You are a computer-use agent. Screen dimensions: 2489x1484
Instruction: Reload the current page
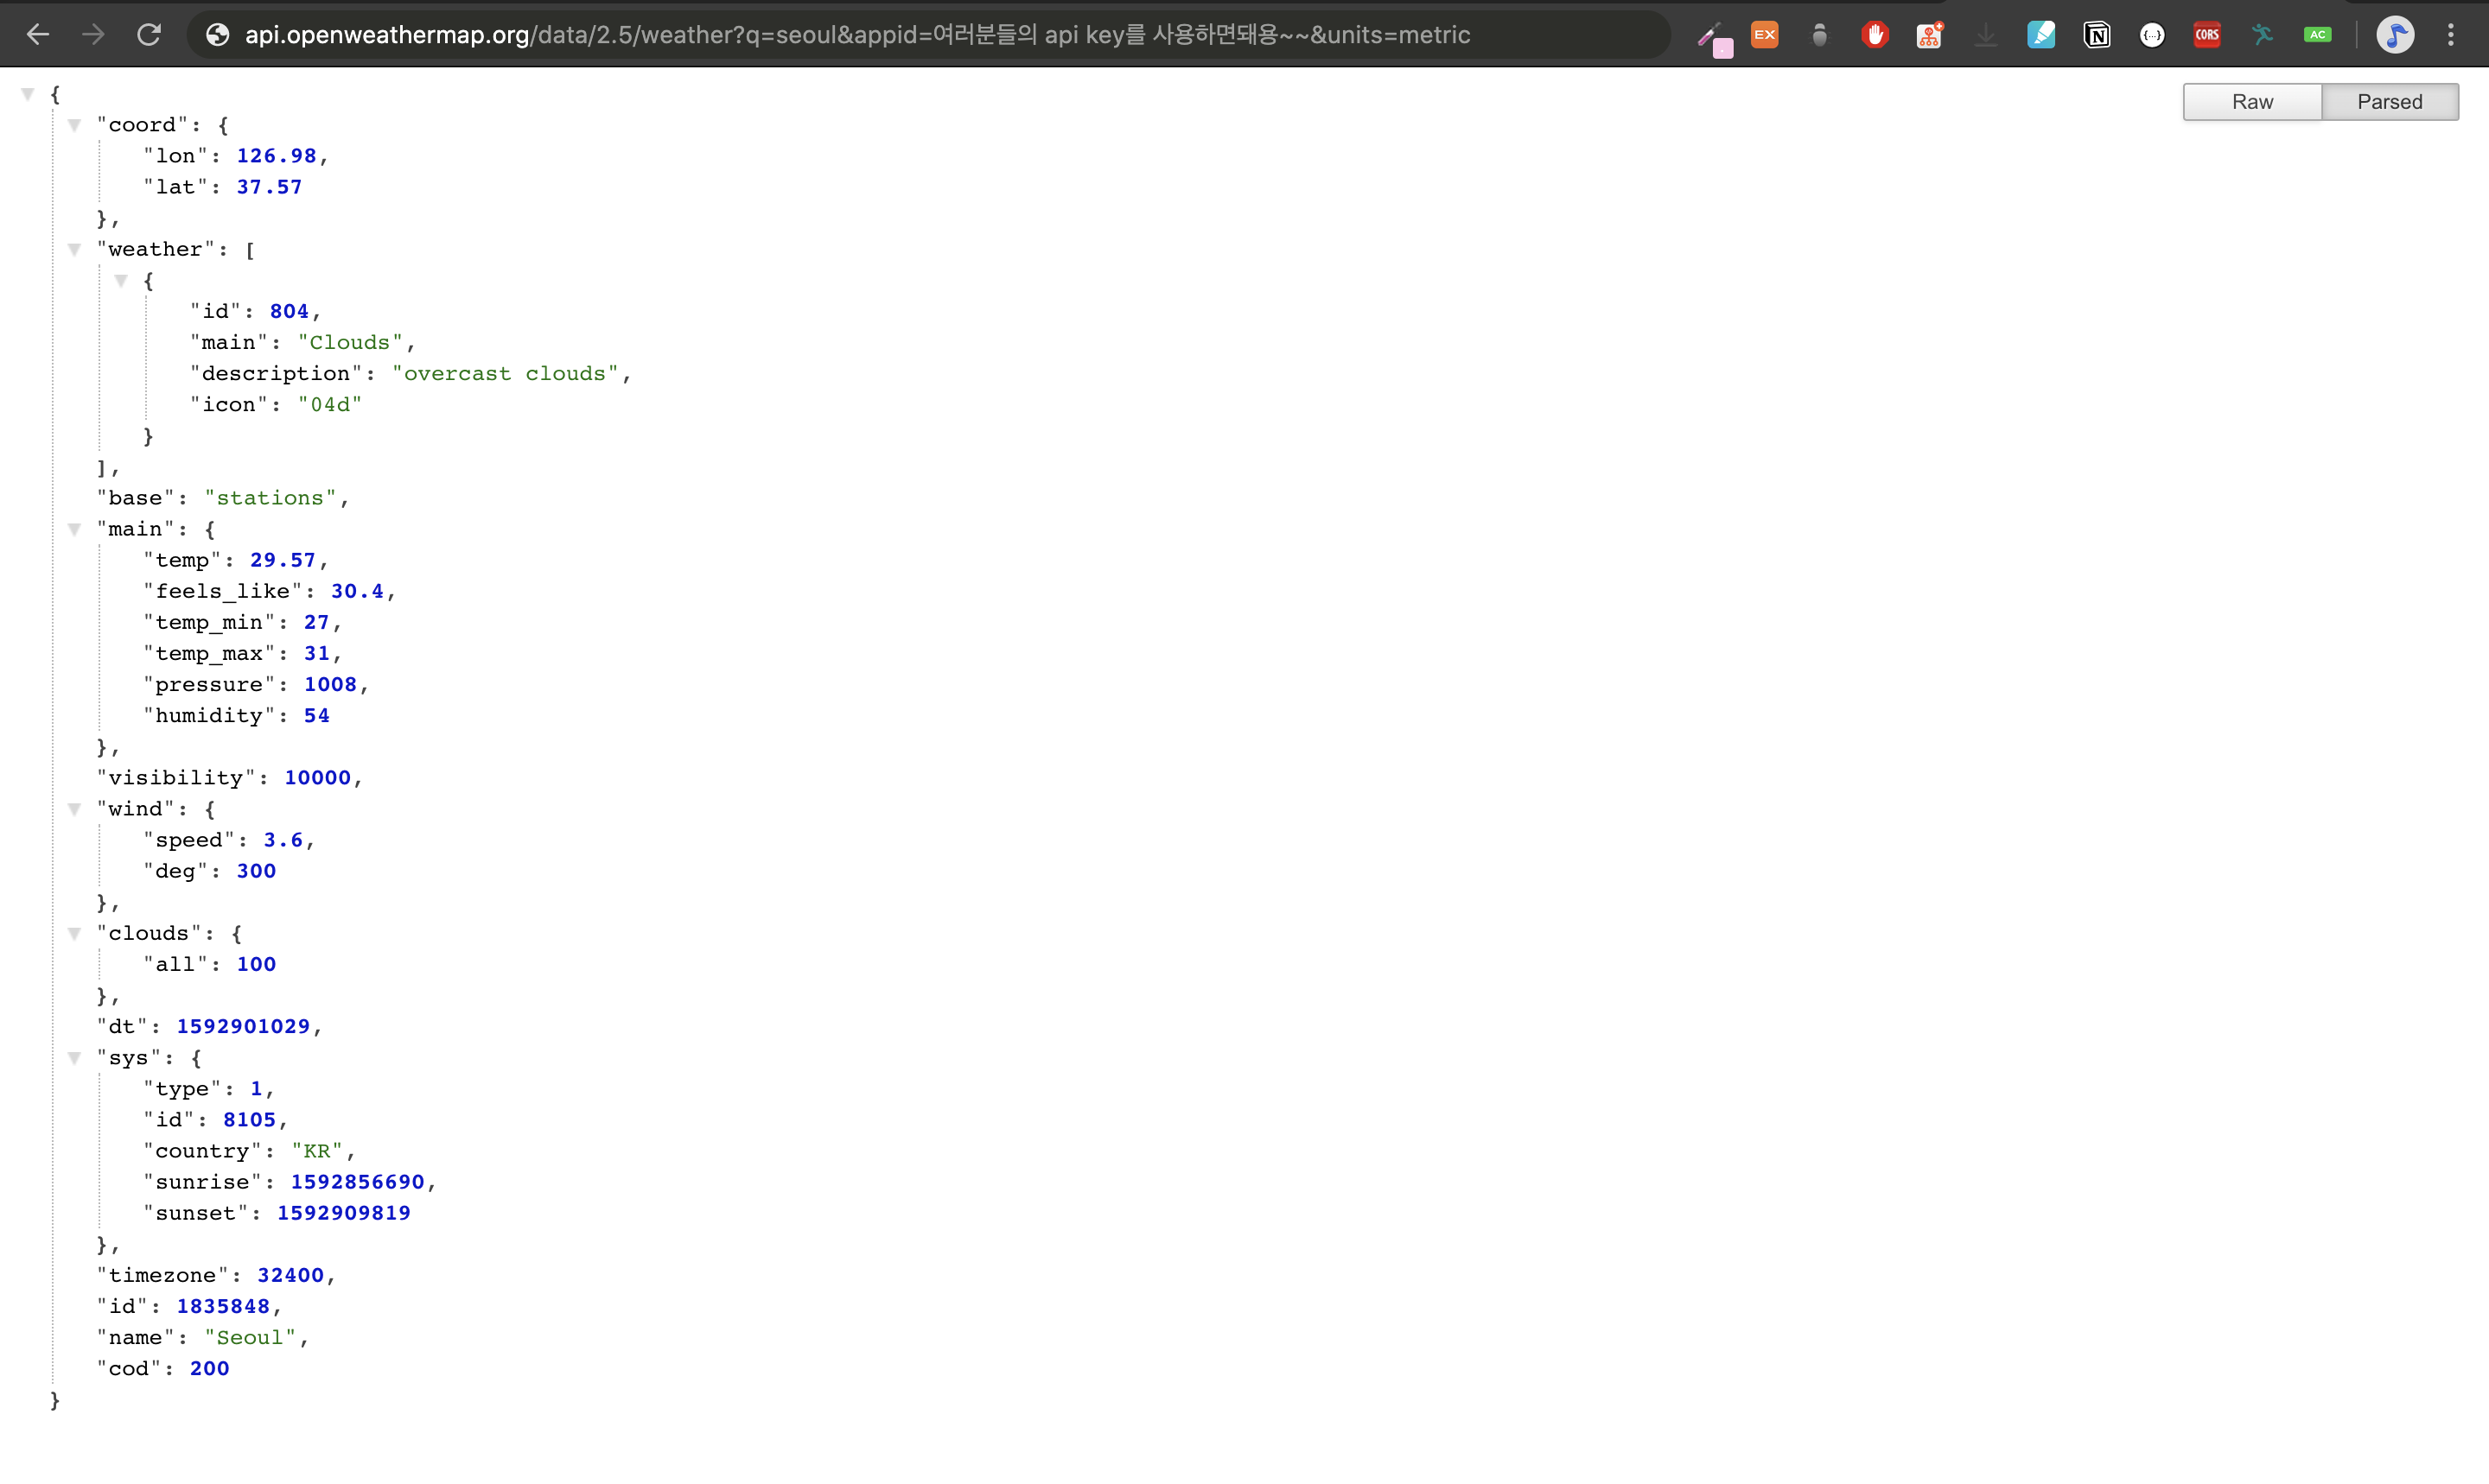(149, 35)
